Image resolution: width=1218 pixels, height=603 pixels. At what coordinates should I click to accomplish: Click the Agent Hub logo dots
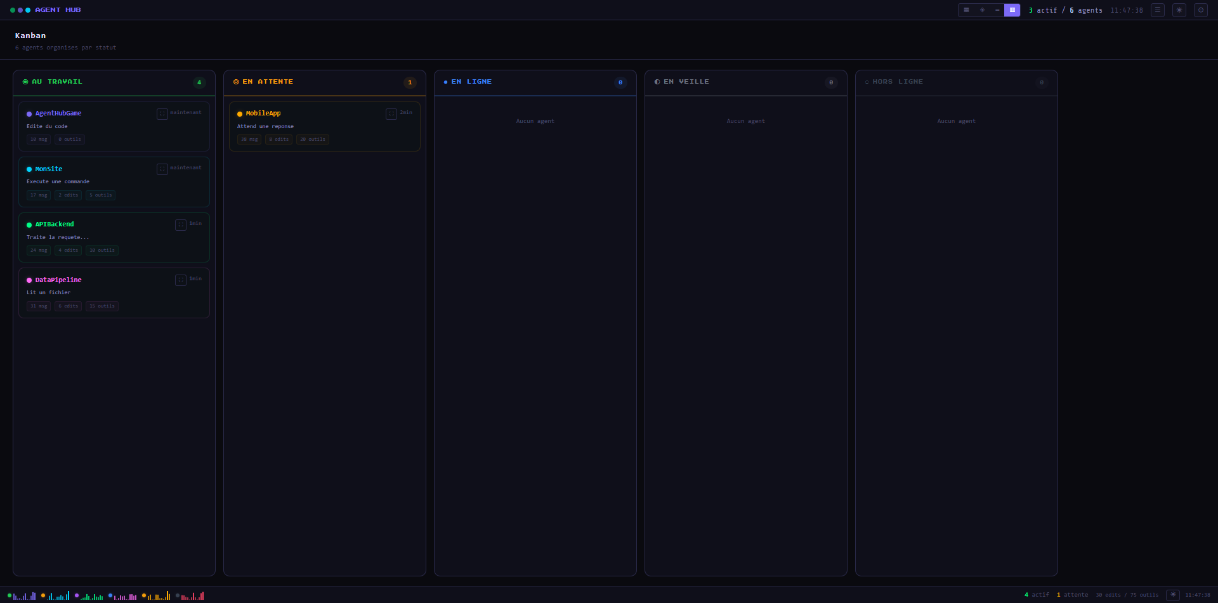[20, 10]
